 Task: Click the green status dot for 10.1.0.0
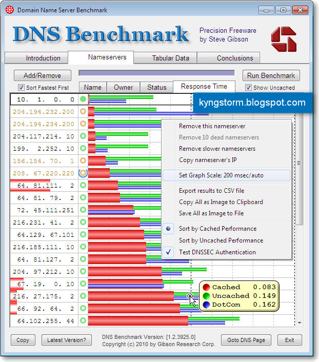tap(83, 99)
